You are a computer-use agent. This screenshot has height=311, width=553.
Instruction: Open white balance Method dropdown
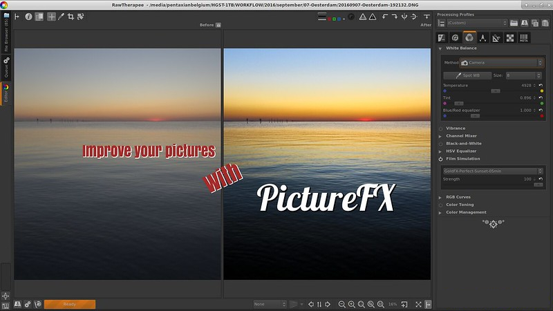(502, 63)
